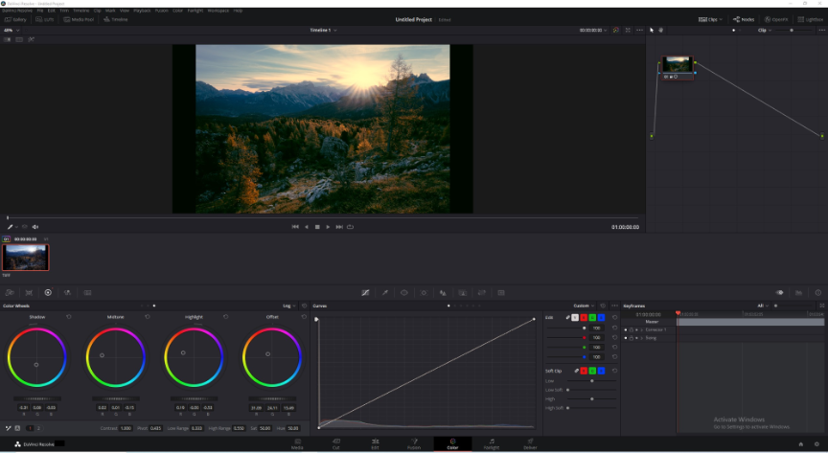
Task: Open the Playback menu
Action: (x=142, y=11)
